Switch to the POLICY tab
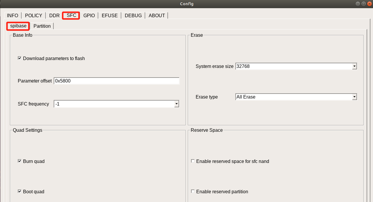 point(34,15)
